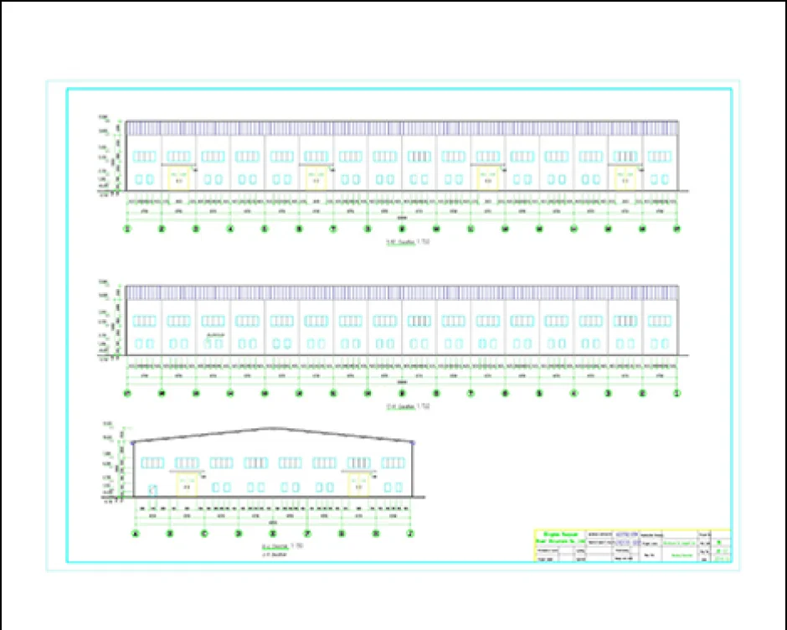Click the leftmost grid bubble of top elevation

pyautogui.click(x=127, y=228)
